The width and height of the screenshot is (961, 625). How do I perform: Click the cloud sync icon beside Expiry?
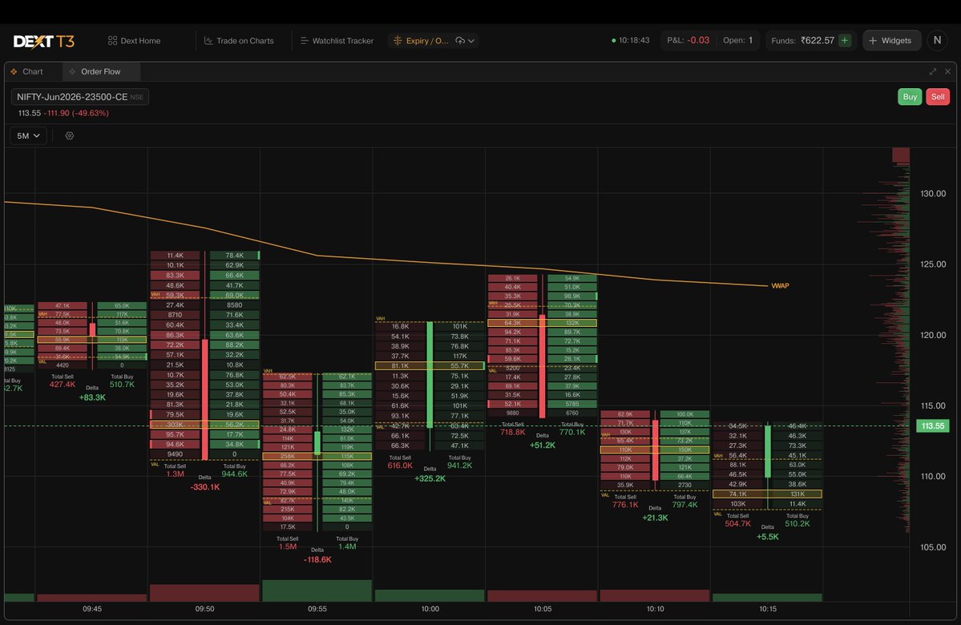click(460, 41)
